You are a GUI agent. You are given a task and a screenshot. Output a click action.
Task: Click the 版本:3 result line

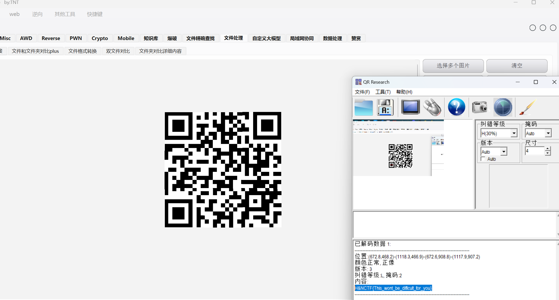tap(363, 269)
